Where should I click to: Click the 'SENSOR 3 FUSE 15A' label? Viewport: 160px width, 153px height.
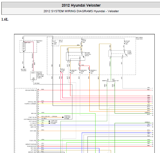click(x=84, y=72)
